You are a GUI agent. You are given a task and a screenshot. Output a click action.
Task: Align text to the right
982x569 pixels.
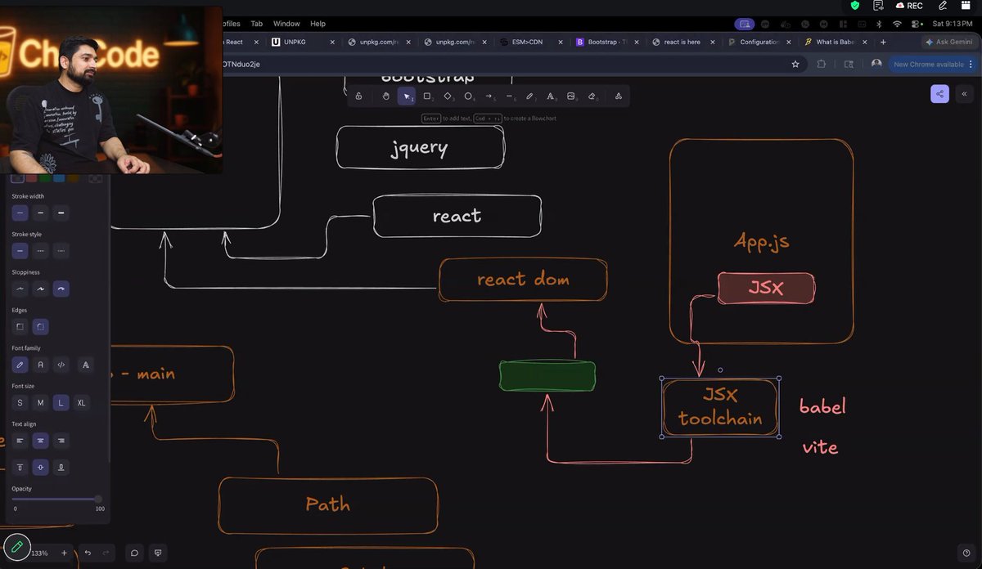[x=61, y=441]
